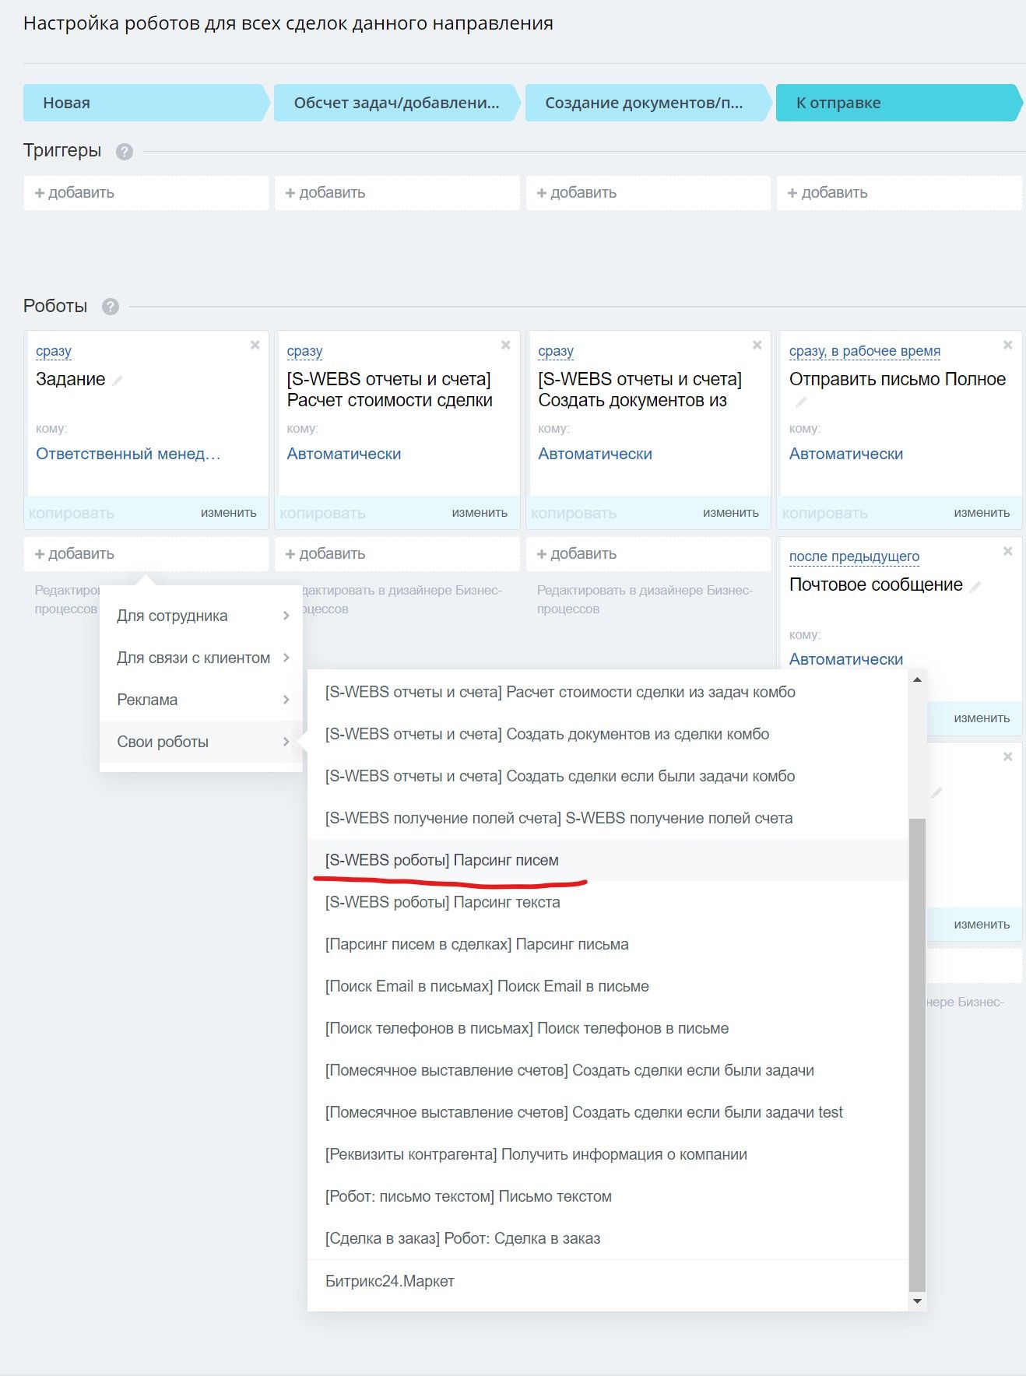Edit the Почтовое сообщение name pencil icon
1026x1376 pixels.
(x=975, y=586)
